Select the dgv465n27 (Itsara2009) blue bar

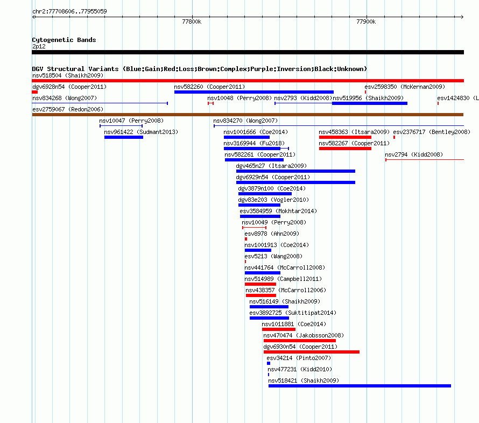(x=295, y=171)
